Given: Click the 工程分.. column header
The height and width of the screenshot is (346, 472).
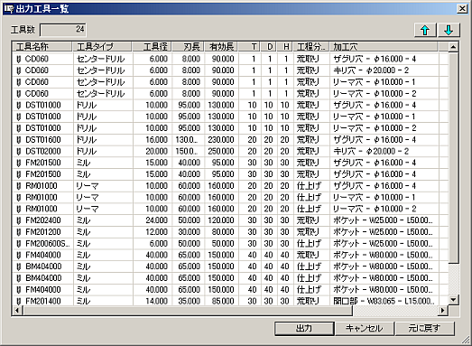Looking at the screenshot, I should 311,47.
